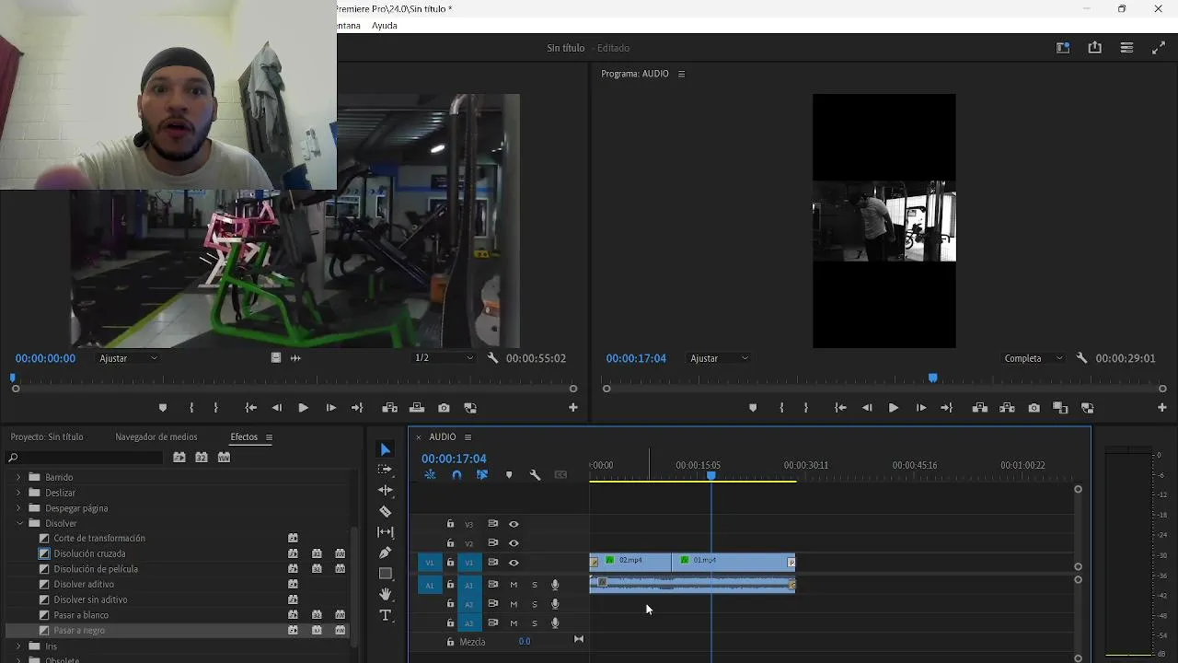Image resolution: width=1178 pixels, height=663 pixels.
Task: Play the Program monitor sequence
Action: (893, 408)
